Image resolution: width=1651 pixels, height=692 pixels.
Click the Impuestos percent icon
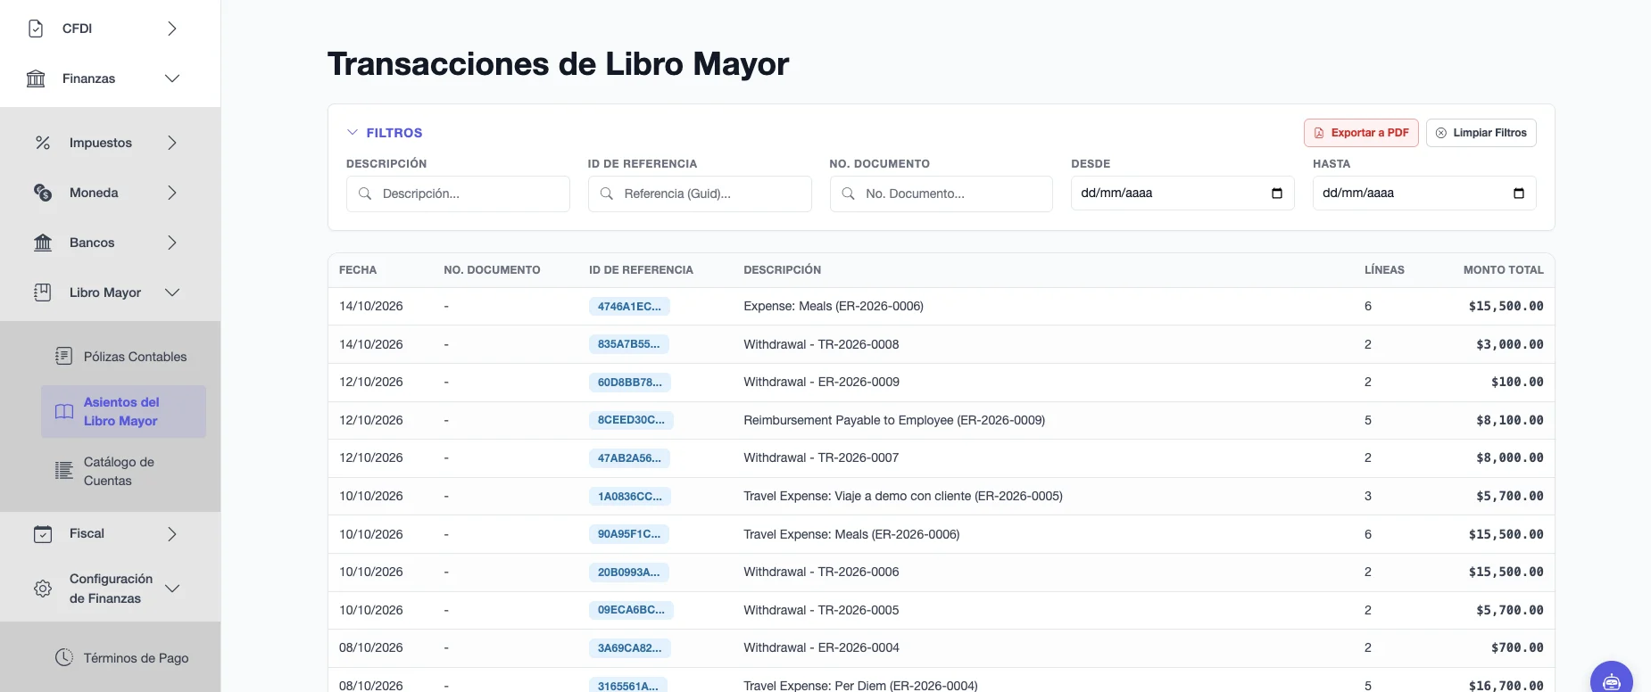tap(43, 143)
